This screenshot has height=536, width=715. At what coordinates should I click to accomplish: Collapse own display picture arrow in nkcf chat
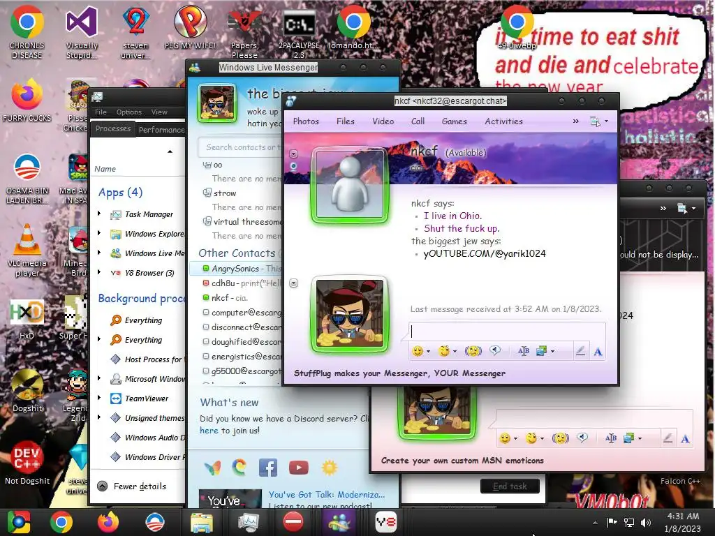[294, 283]
